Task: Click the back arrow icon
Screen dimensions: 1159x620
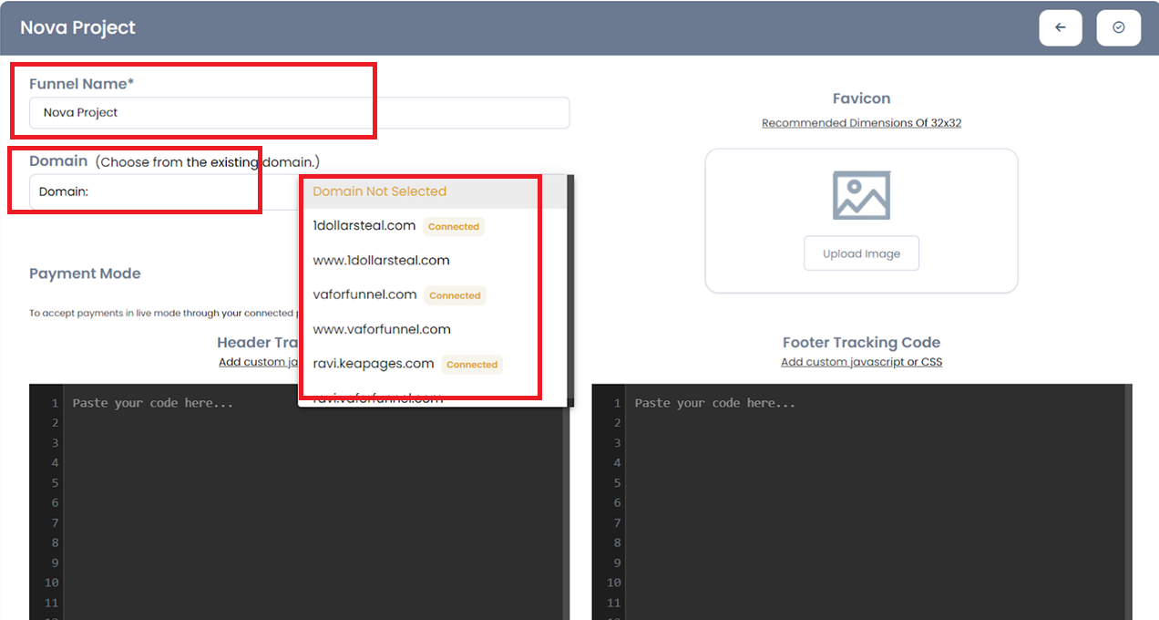Action: click(x=1060, y=28)
